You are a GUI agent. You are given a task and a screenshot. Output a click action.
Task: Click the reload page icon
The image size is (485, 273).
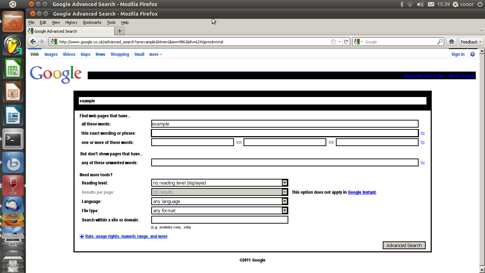346,42
